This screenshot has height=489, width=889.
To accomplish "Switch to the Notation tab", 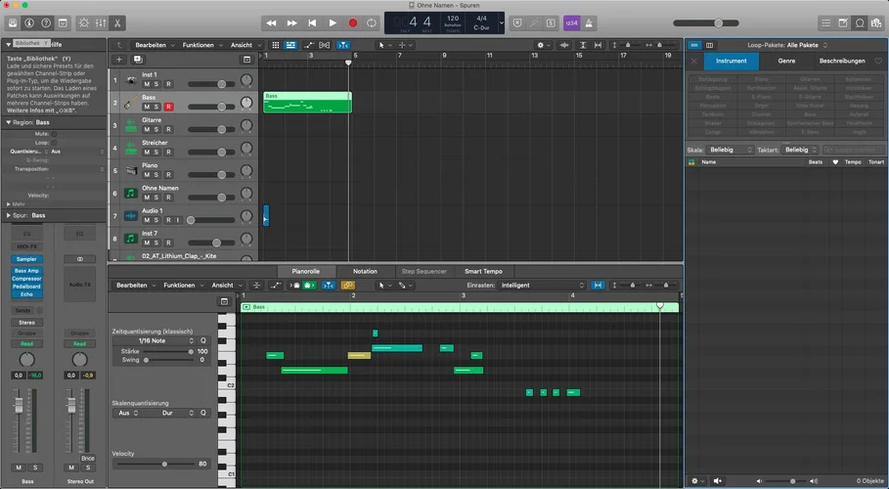I will [365, 271].
